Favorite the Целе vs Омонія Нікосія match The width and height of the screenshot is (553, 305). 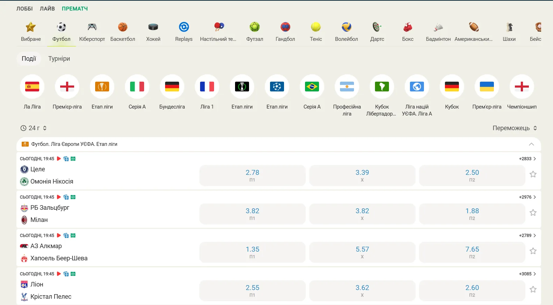pos(533,174)
